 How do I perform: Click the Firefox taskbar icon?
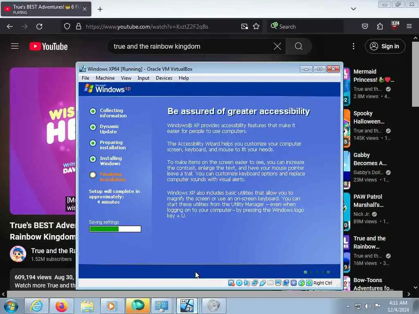tap(61, 306)
